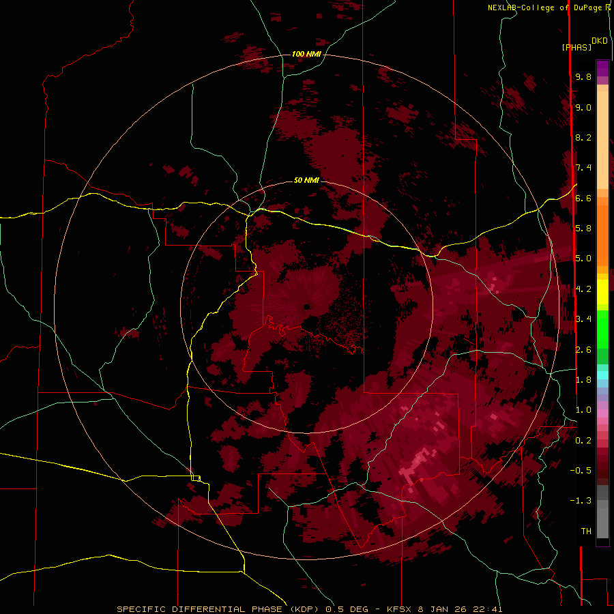The image size is (614, 614).
Task: Click the 7.4 legend value
Action: tap(583, 168)
